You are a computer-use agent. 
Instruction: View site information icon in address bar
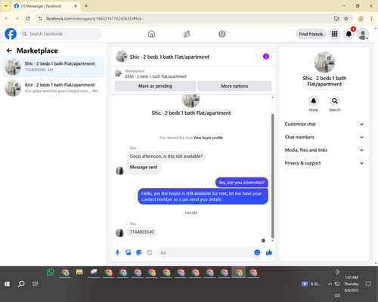coord(40,19)
